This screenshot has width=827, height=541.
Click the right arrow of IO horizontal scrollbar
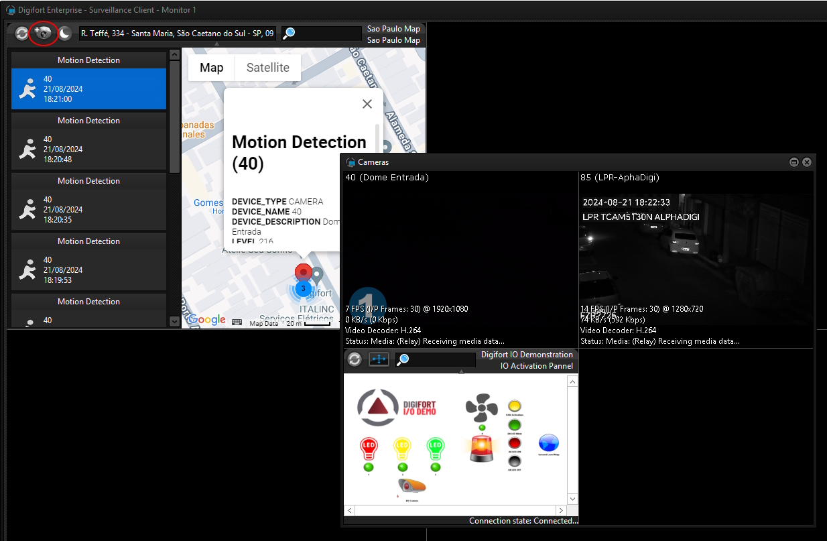[562, 510]
